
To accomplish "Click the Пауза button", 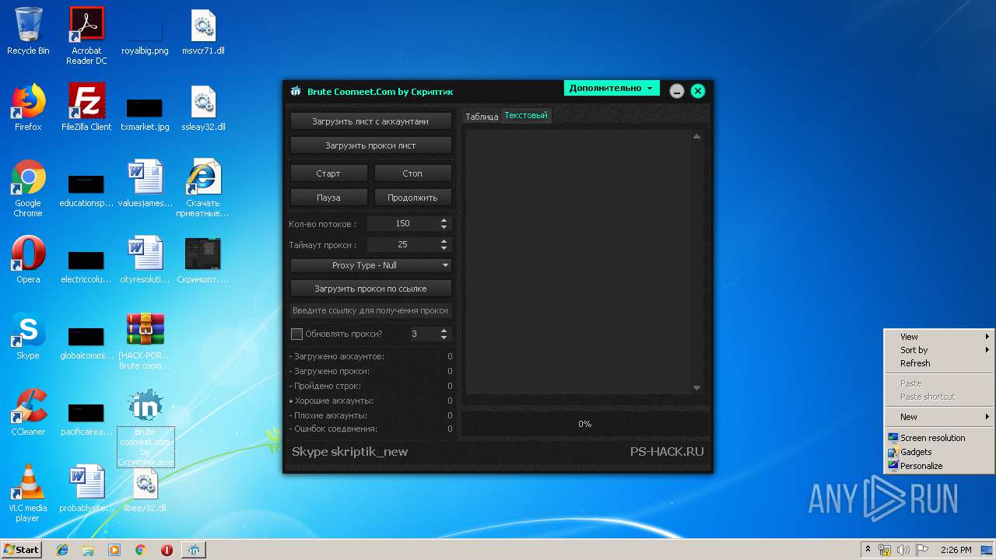I will pyautogui.click(x=328, y=198).
